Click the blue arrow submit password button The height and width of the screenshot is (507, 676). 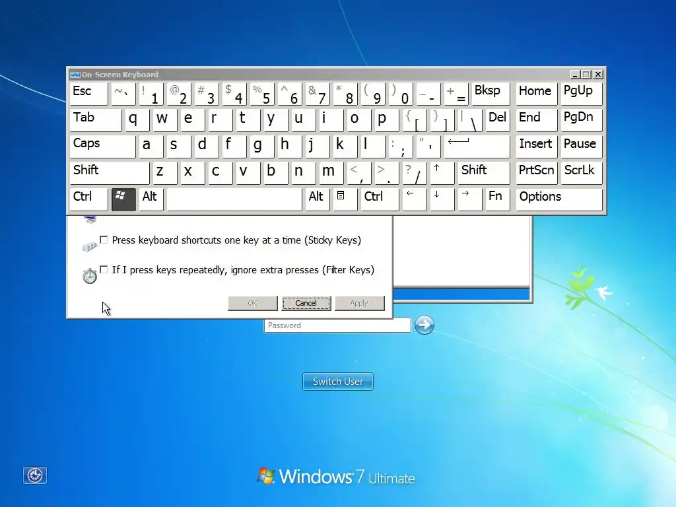[x=424, y=325]
